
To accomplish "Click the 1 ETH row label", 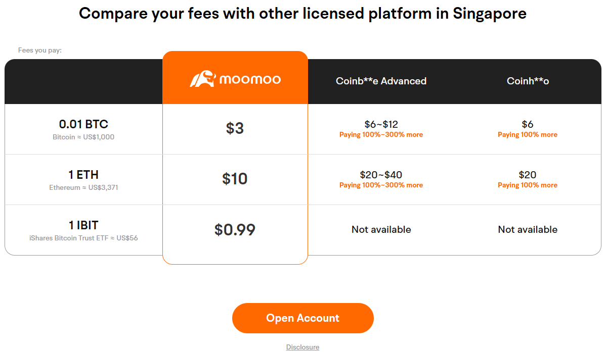I will coord(83,175).
